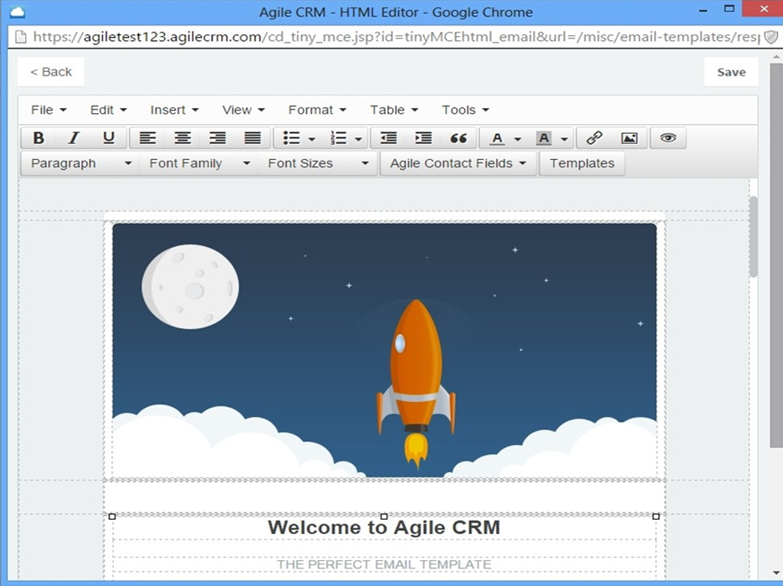Preview the email with the eye icon
This screenshot has height=586, width=783.
coord(668,138)
